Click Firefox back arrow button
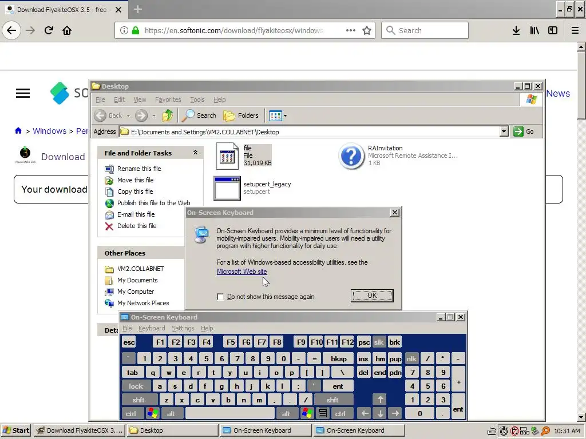The image size is (586, 439). pos(11,30)
